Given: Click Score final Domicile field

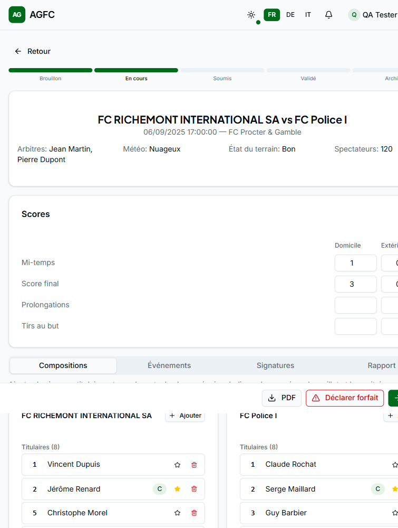Looking at the screenshot, I should [x=356, y=284].
